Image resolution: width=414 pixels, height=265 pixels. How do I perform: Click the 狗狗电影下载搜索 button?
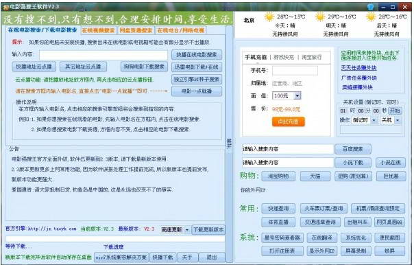coord(144,67)
